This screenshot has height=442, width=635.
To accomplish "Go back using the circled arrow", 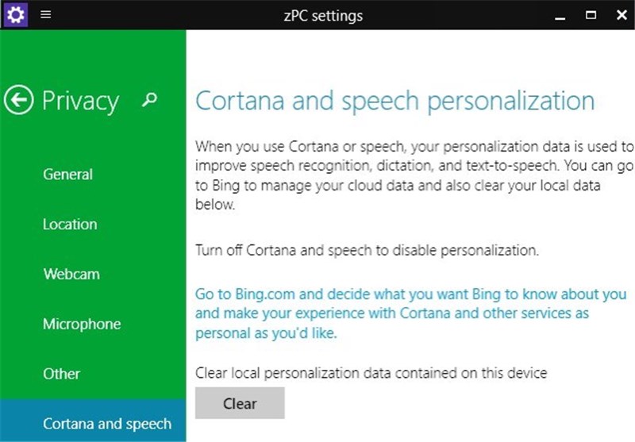I will 18,101.
